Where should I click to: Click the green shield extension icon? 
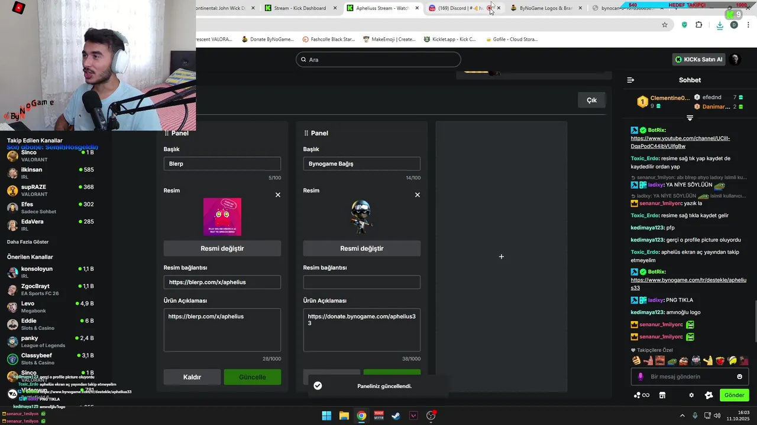[x=685, y=25]
